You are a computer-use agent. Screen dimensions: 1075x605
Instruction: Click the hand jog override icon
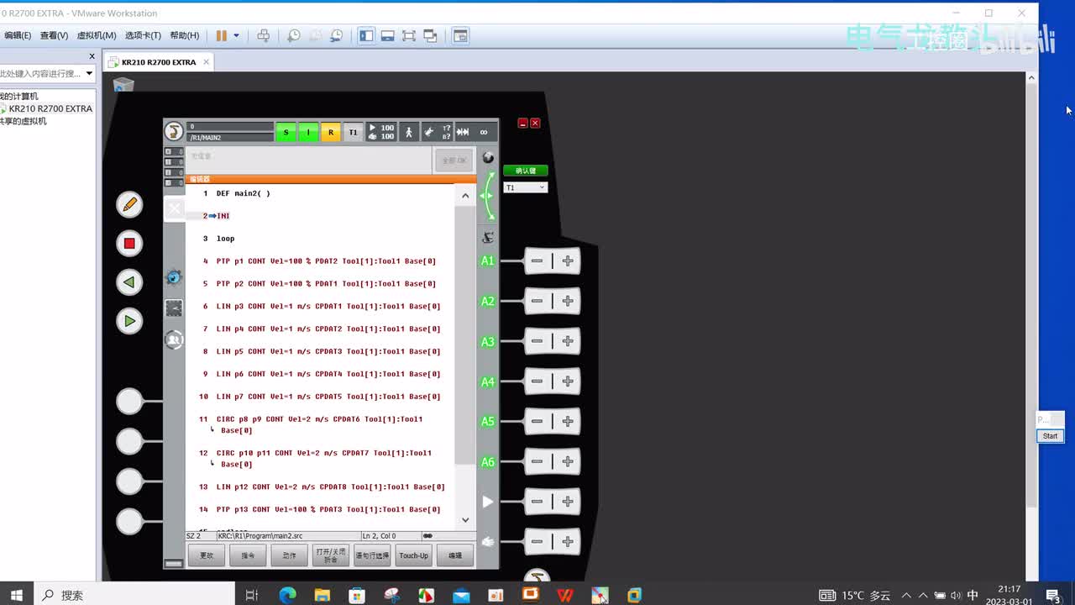[x=487, y=542]
